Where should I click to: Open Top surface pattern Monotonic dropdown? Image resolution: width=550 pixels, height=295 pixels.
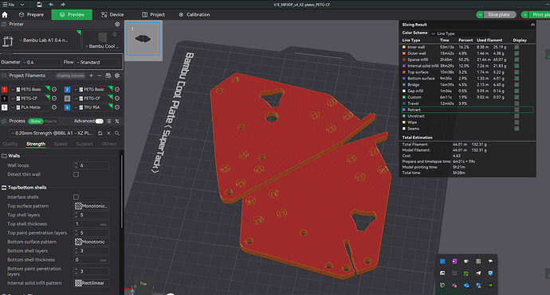(x=91, y=206)
